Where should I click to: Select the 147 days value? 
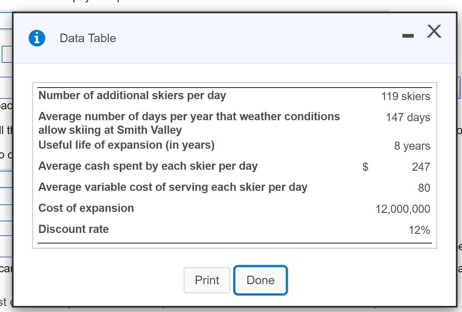(408, 117)
